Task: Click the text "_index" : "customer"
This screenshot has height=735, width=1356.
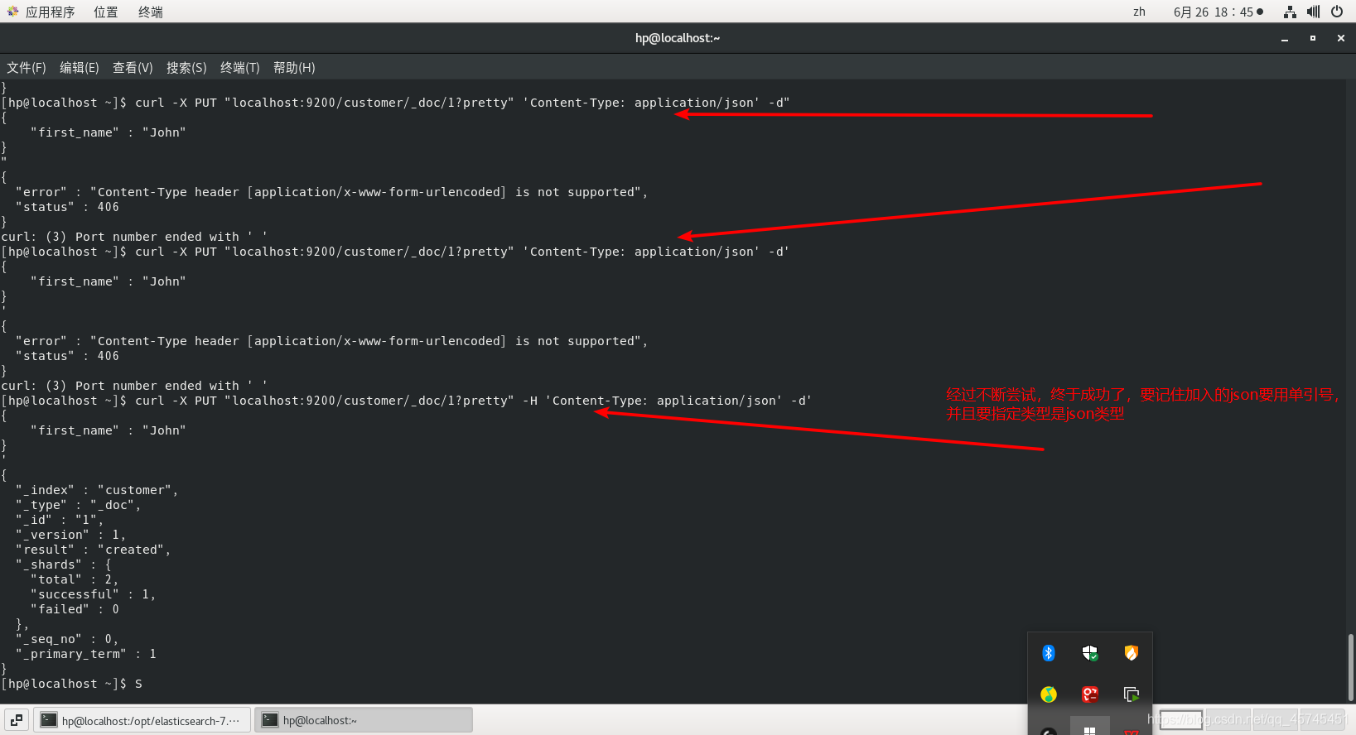Action: pyautogui.click(x=97, y=490)
